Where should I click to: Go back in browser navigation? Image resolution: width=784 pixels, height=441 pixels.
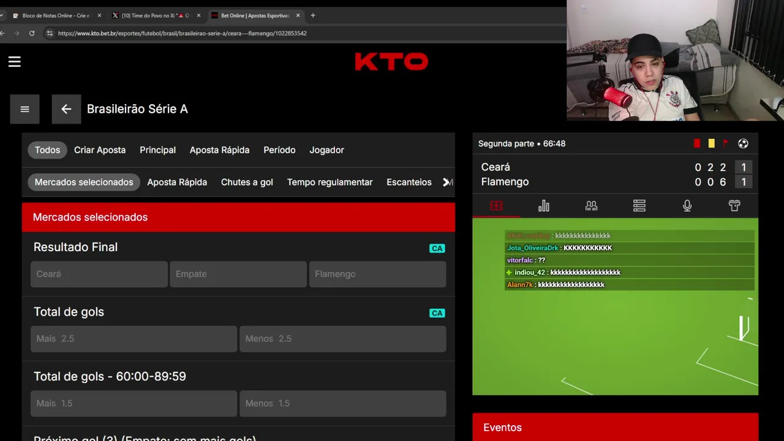(x=3, y=33)
